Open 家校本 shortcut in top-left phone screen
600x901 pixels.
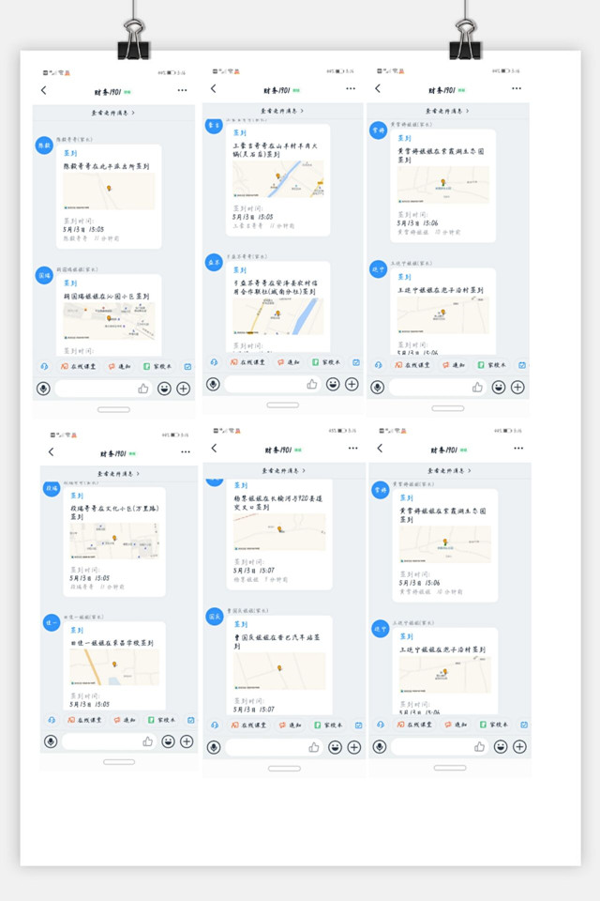(x=157, y=367)
